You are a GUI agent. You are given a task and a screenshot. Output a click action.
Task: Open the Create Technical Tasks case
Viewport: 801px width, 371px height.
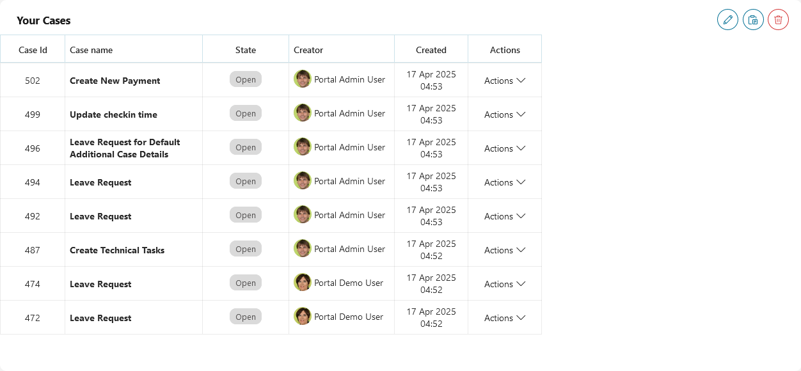point(117,250)
